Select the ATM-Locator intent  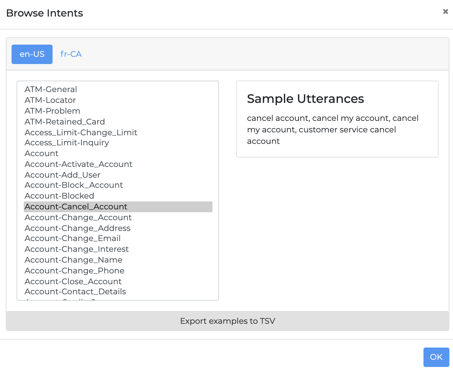pyautogui.click(x=50, y=100)
